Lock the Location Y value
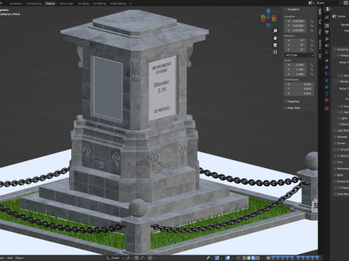349x261 pixels. point(311,25)
